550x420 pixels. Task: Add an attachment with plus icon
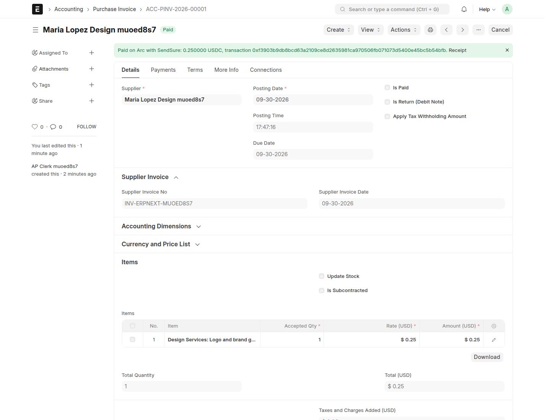(x=92, y=69)
